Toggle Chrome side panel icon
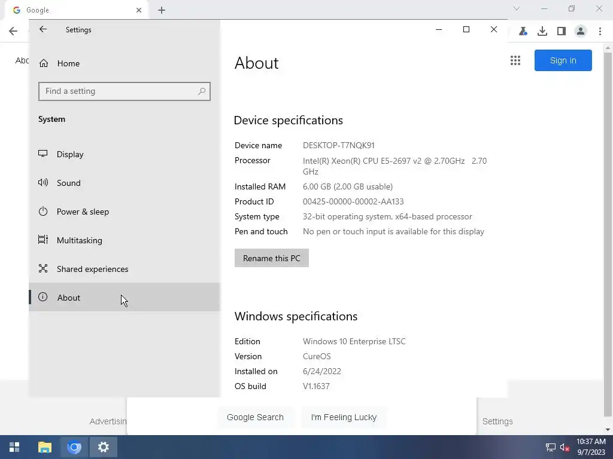Image resolution: width=613 pixels, height=459 pixels. (x=562, y=31)
